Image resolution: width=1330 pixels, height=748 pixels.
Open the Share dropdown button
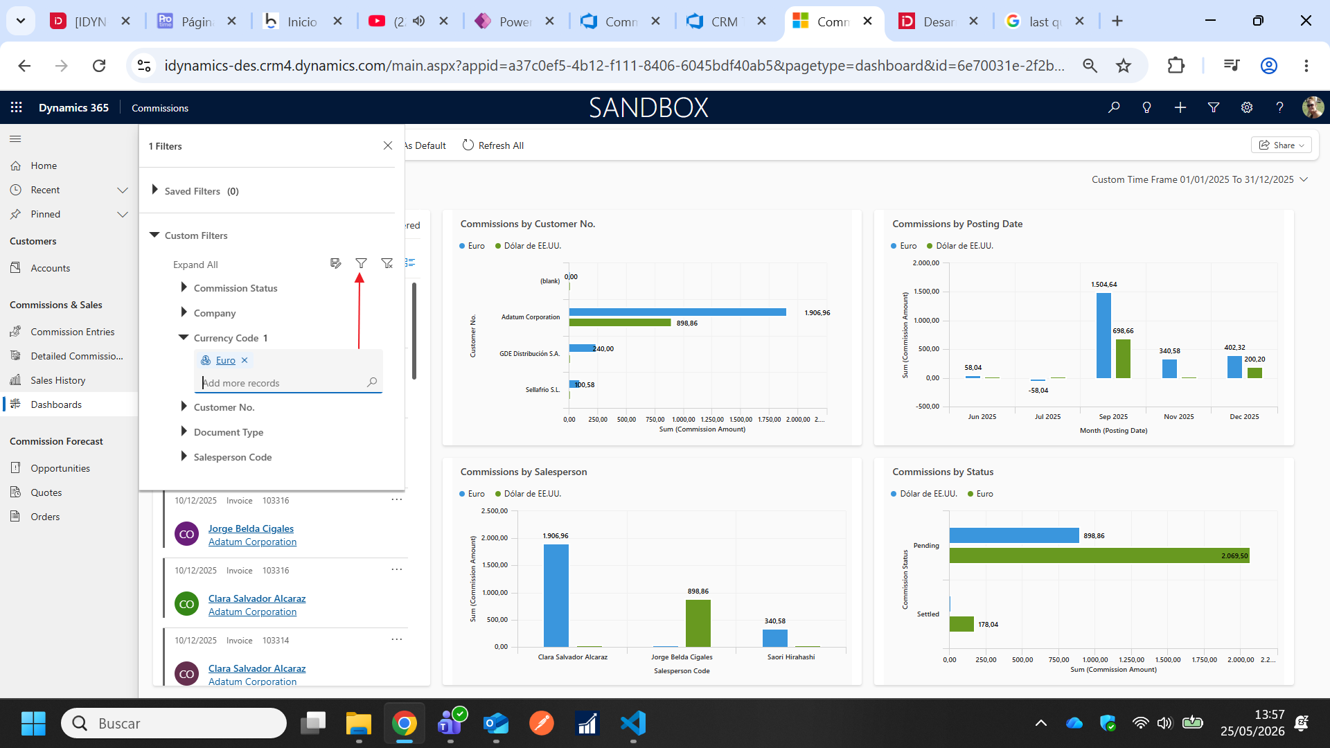coord(1282,145)
